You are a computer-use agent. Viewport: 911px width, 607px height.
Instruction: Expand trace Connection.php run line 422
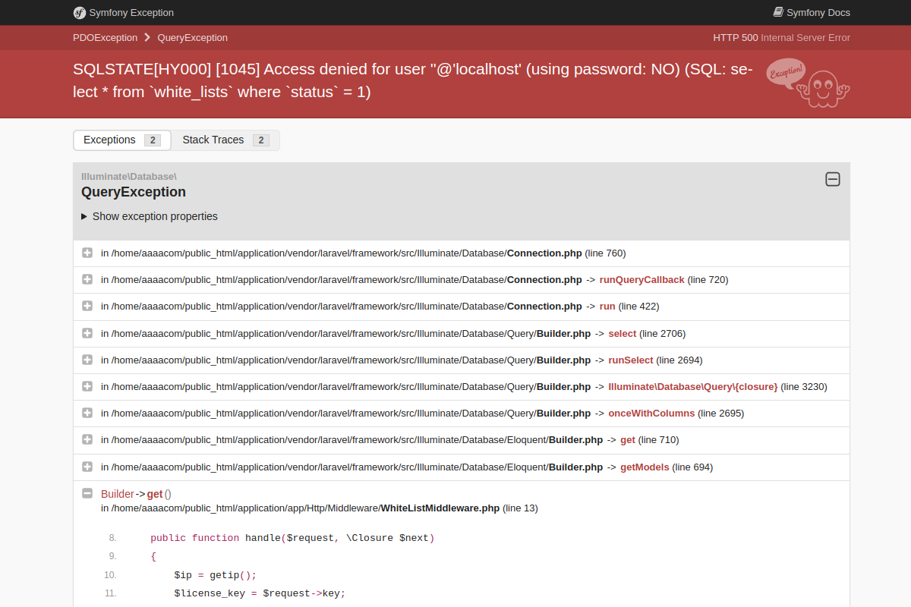(x=87, y=306)
